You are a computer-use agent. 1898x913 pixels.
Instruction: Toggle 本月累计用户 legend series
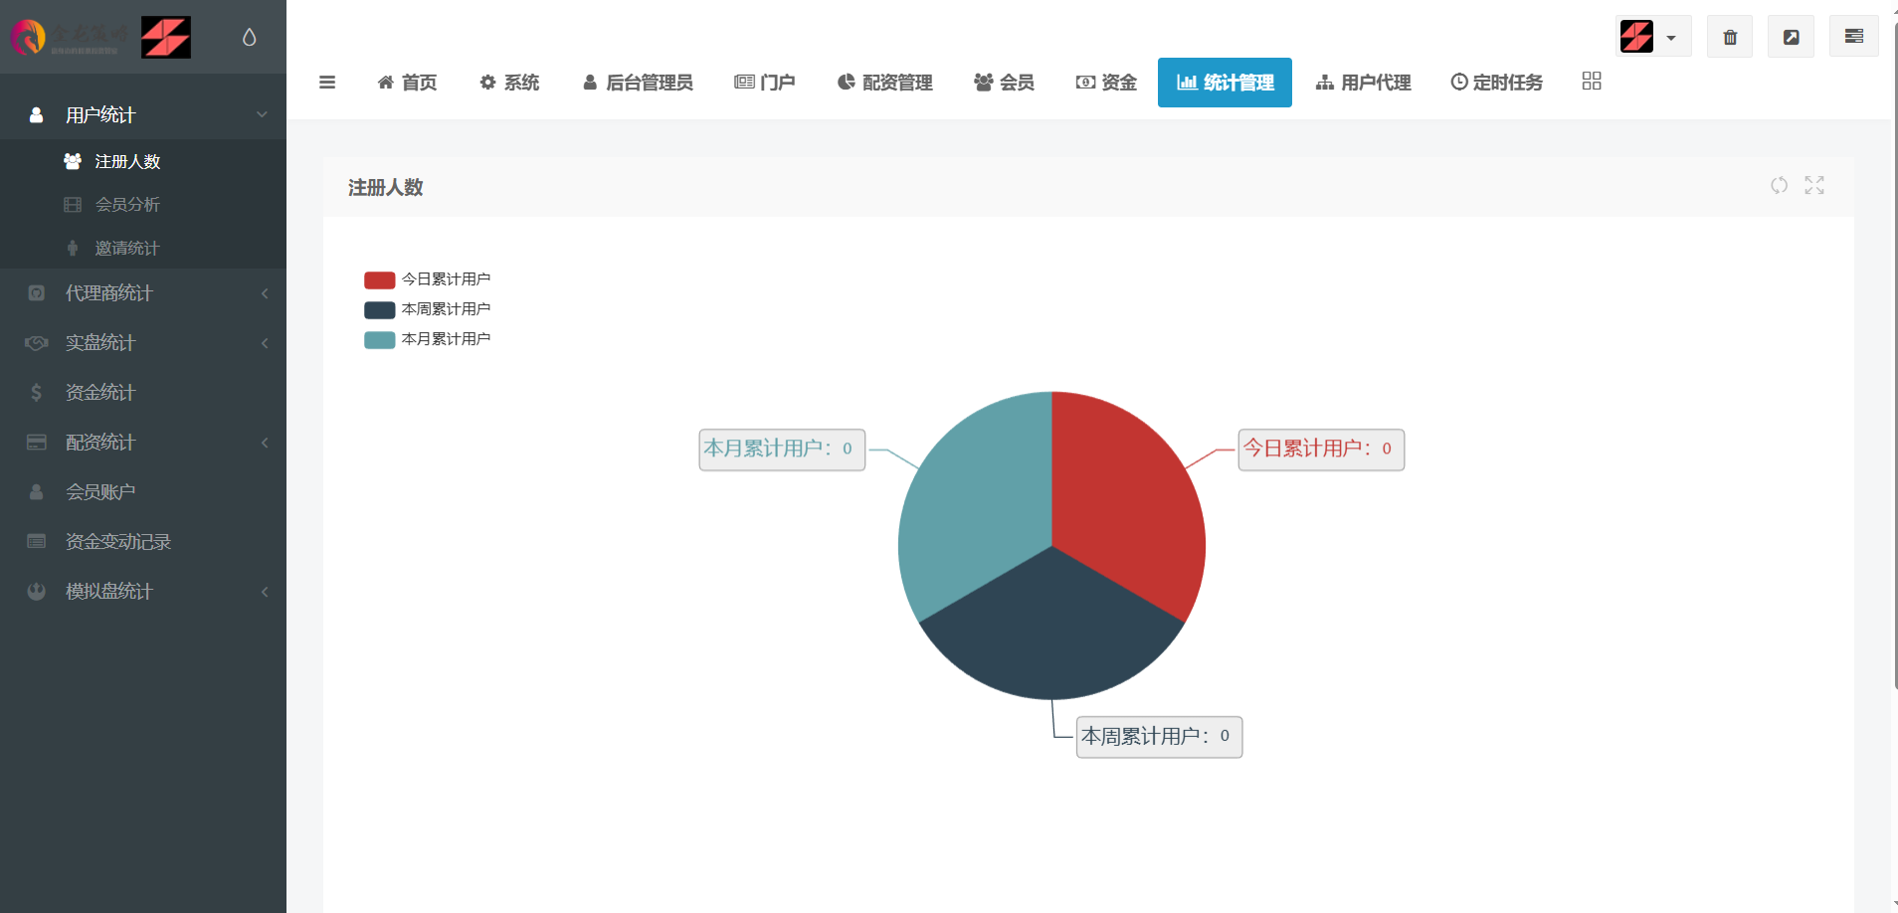click(x=427, y=339)
